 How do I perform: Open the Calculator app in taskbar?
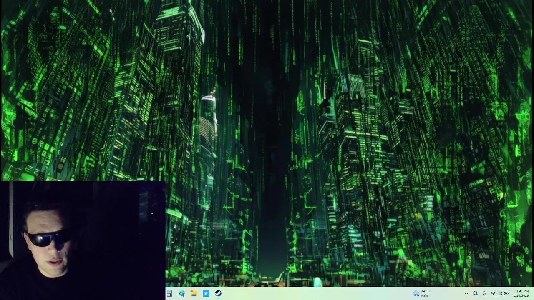coord(169,293)
